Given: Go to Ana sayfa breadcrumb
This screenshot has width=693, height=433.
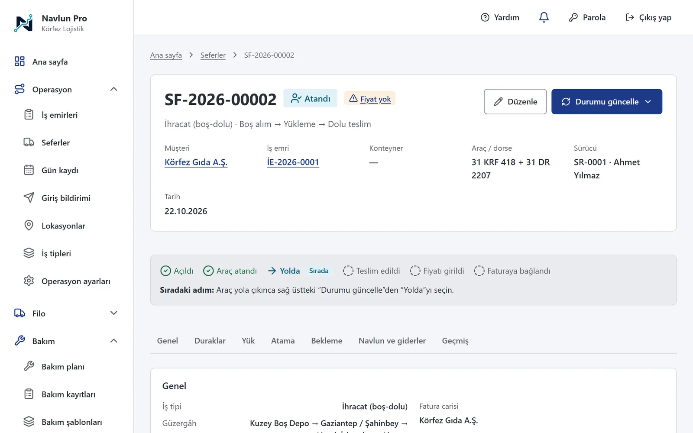Looking at the screenshot, I should (166, 55).
